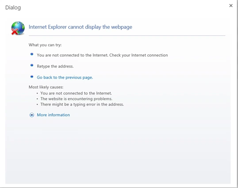Click the 'Dialog' title text
This screenshot has width=238, height=188.
[13, 8]
